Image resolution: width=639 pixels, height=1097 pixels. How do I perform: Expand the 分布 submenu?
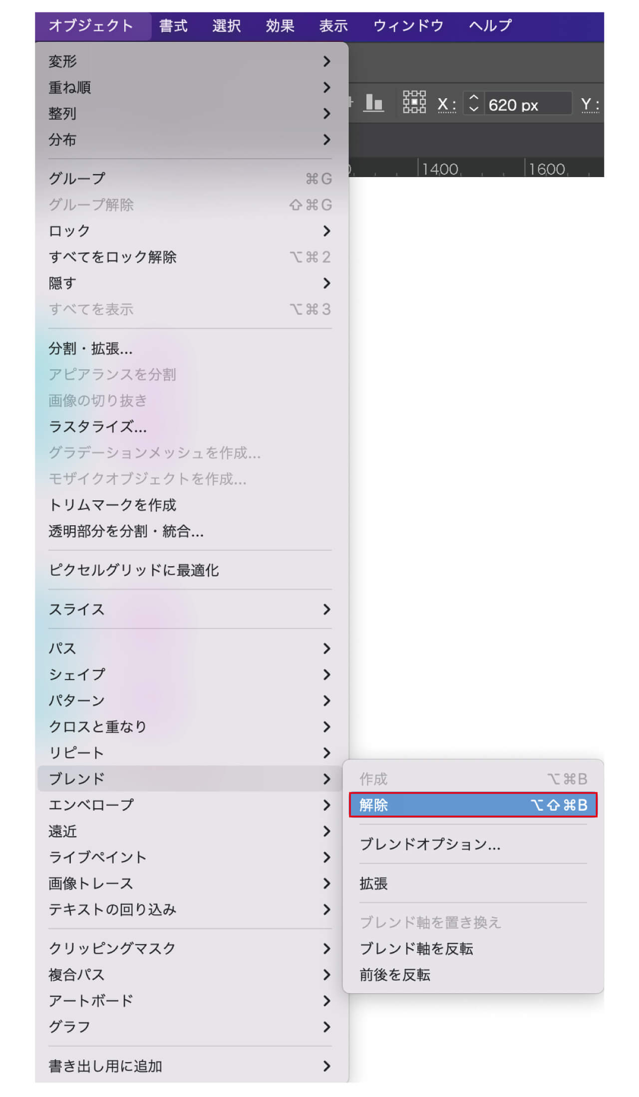[190, 140]
